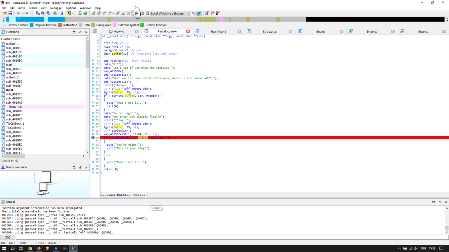The width and height of the screenshot is (449, 252).
Task: Toggle breakpoint dot on line 39
Action: [x=93, y=169]
